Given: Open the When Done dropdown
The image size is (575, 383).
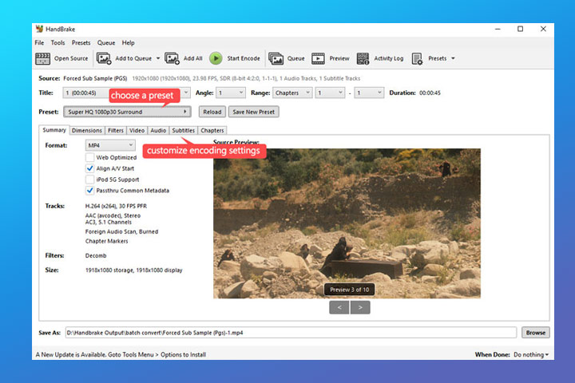Looking at the screenshot, I should (x=531, y=354).
